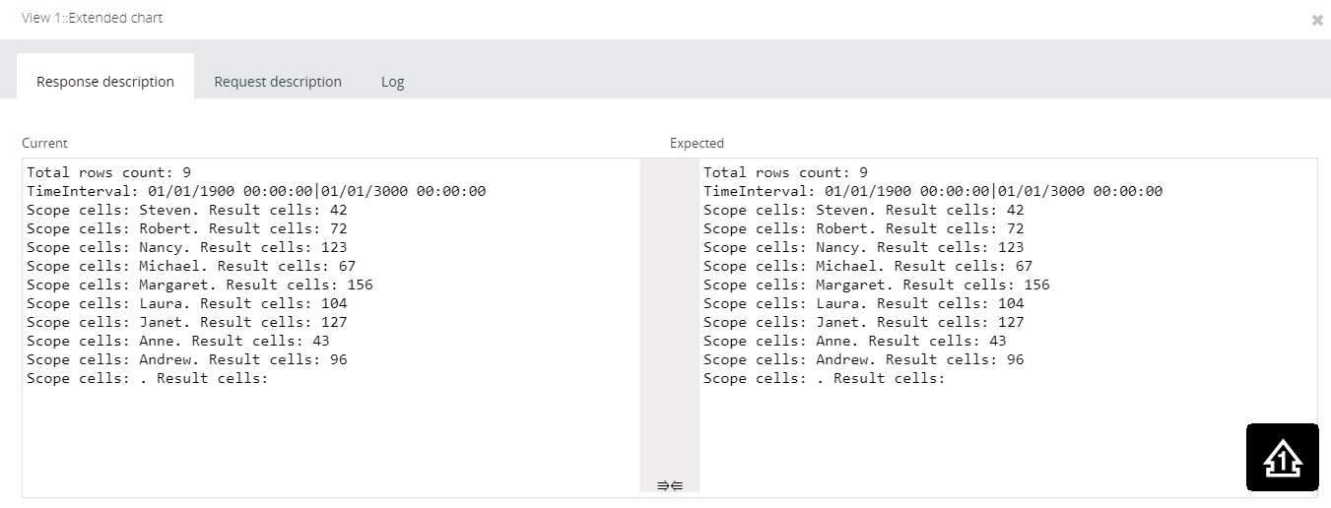
Task: Click the compare arrows icon between panes
Action: [x=670, y=484]
